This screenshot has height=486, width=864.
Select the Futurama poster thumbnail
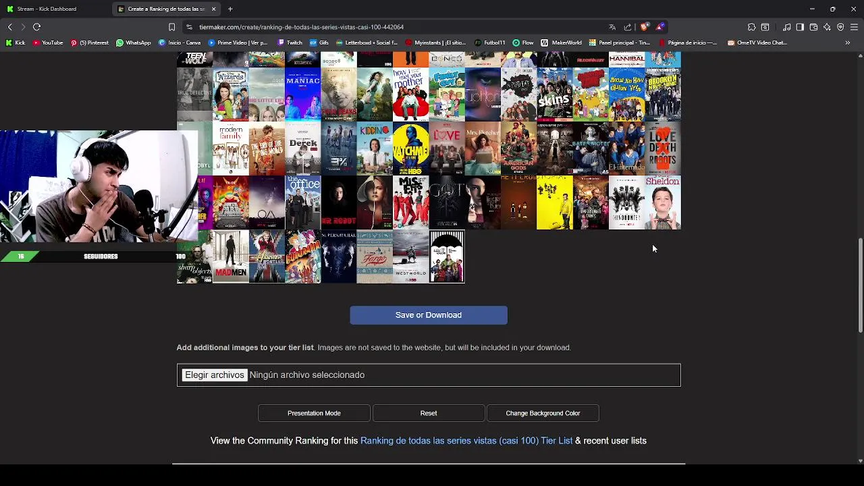point(302,256)
